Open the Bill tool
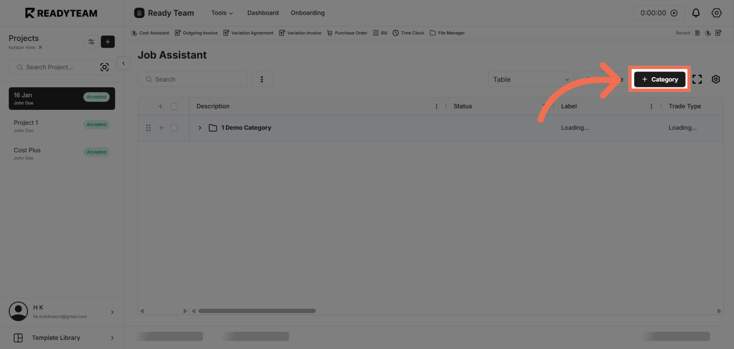This screenshot has height=349, width=734. click(380, 33)
